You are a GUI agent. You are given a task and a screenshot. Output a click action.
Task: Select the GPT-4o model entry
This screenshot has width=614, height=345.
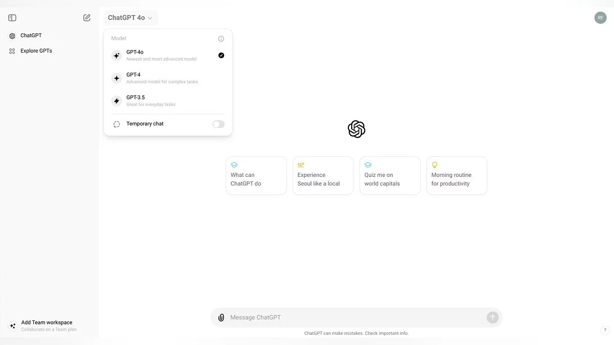(161, 55)
